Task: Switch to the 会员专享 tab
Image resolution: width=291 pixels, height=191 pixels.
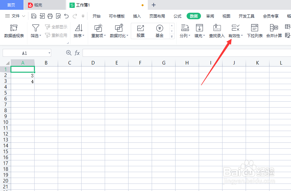Action: point(271,16)
